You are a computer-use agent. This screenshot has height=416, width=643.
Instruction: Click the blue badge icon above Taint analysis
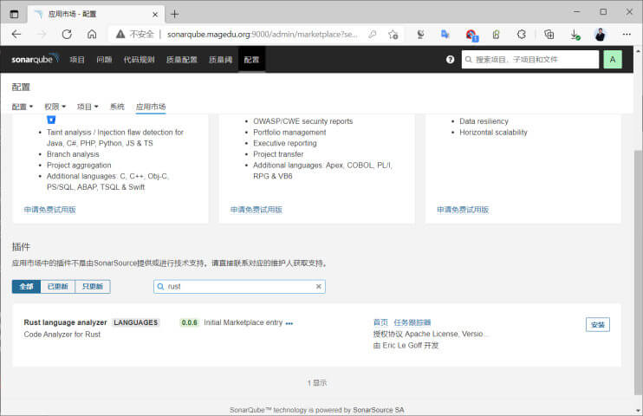point(51,120)
